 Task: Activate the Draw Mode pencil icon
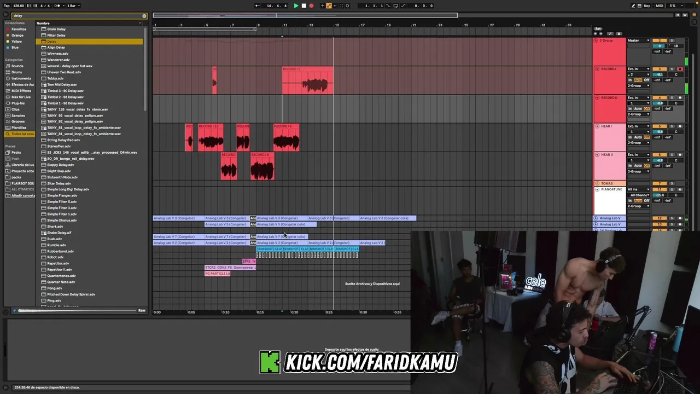pos(633,5)
